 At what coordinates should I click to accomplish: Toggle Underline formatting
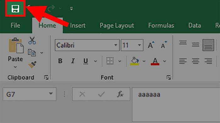[85, 61]
